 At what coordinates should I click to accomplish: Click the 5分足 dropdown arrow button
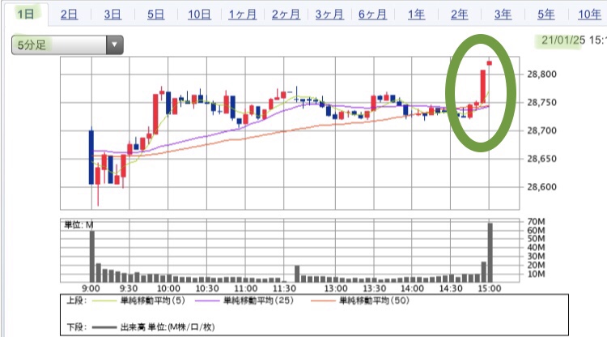pyautogui.click(x=115, y=45)
